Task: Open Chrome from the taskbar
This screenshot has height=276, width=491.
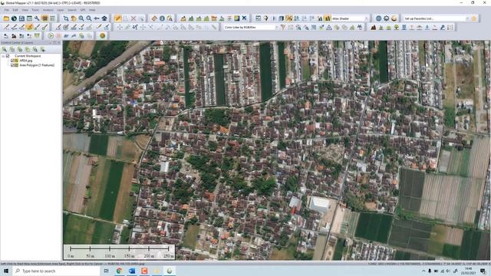Action: pyautogui.click(x=120, y=271)
